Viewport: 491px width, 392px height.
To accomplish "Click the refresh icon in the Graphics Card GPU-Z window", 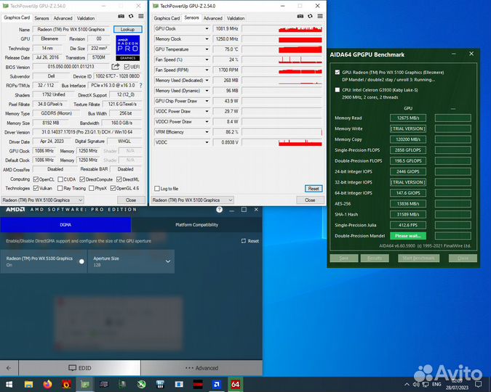I will [131, 16].
